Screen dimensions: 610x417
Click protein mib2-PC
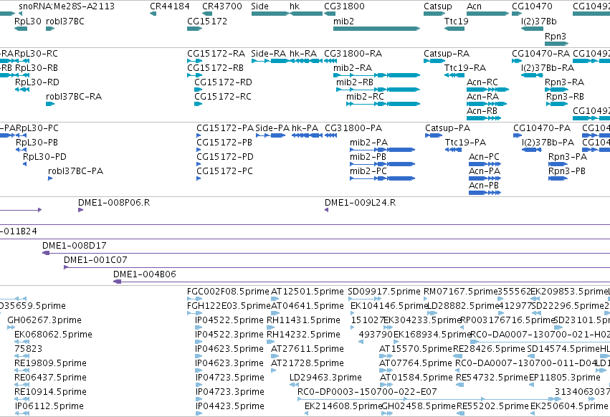tap(368, 171)
